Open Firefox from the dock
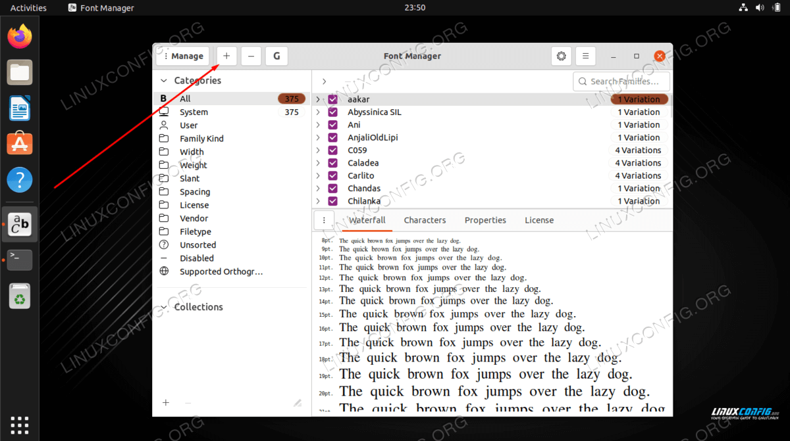Screen dimensions: 790x441 point(20,36)
